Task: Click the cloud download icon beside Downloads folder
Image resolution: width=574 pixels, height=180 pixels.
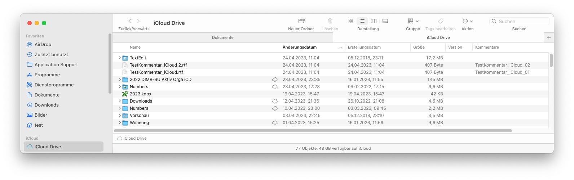Action: coord(275,101)
